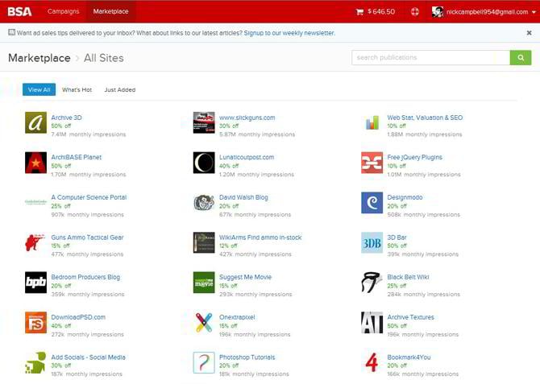540x384 pixels.
Task: Open the Campaigns tab
Action: point(64,11)
